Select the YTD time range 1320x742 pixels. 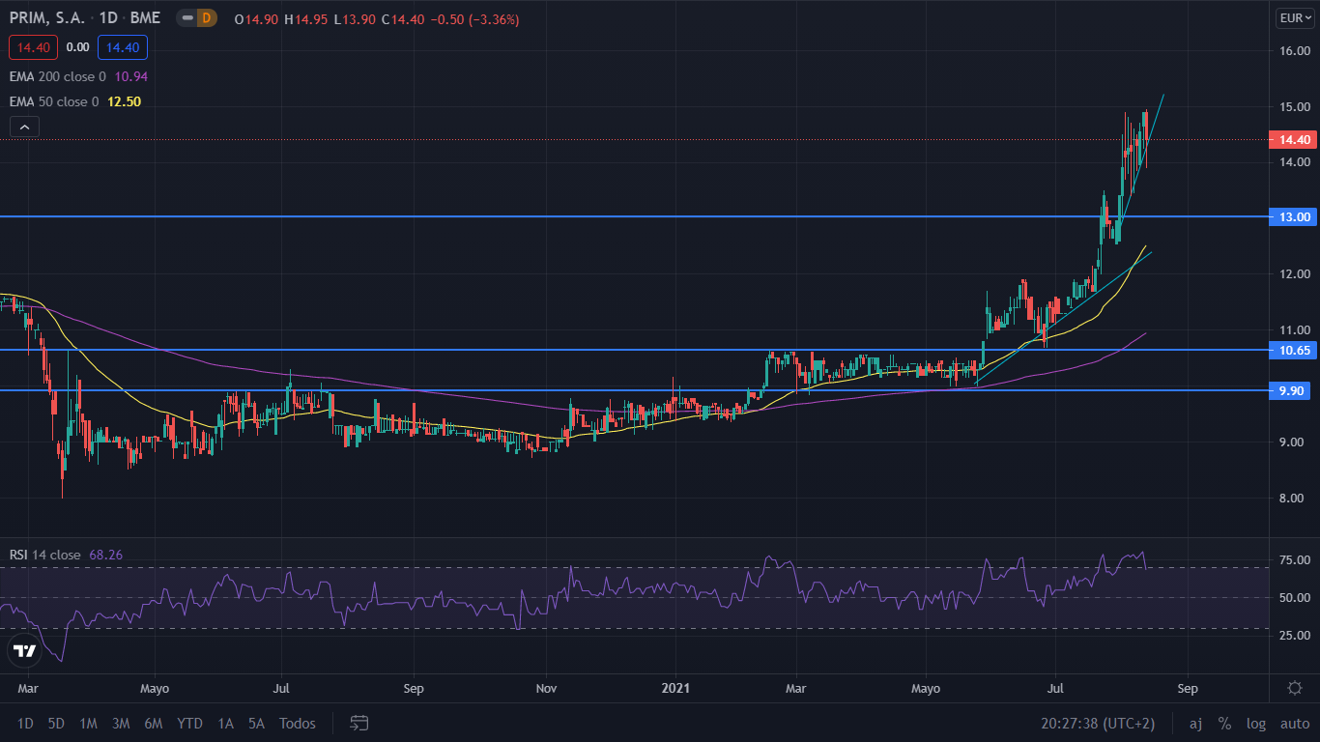click(x=190, y=723)
